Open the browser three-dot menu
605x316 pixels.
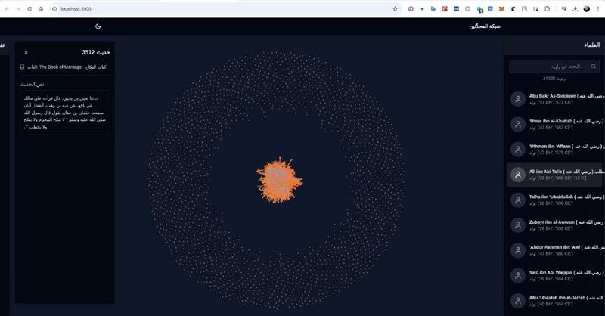pos(598,8)
